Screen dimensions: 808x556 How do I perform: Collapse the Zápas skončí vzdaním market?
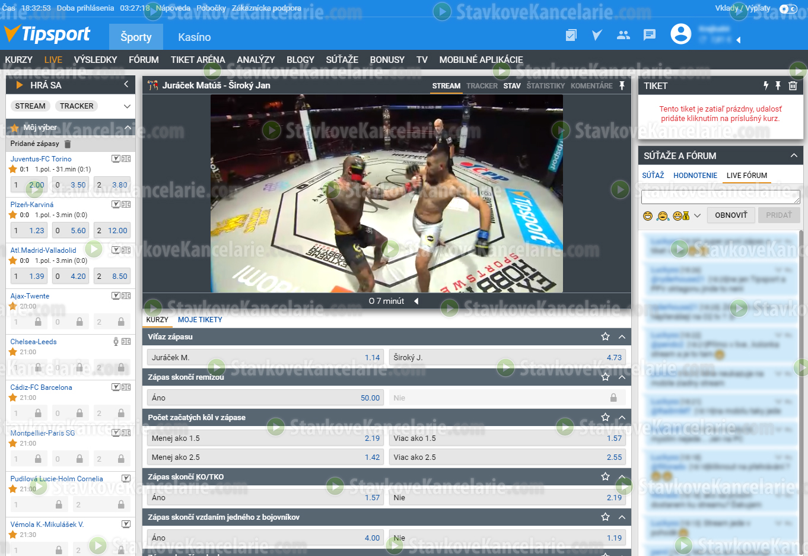(x=622, y=517)
